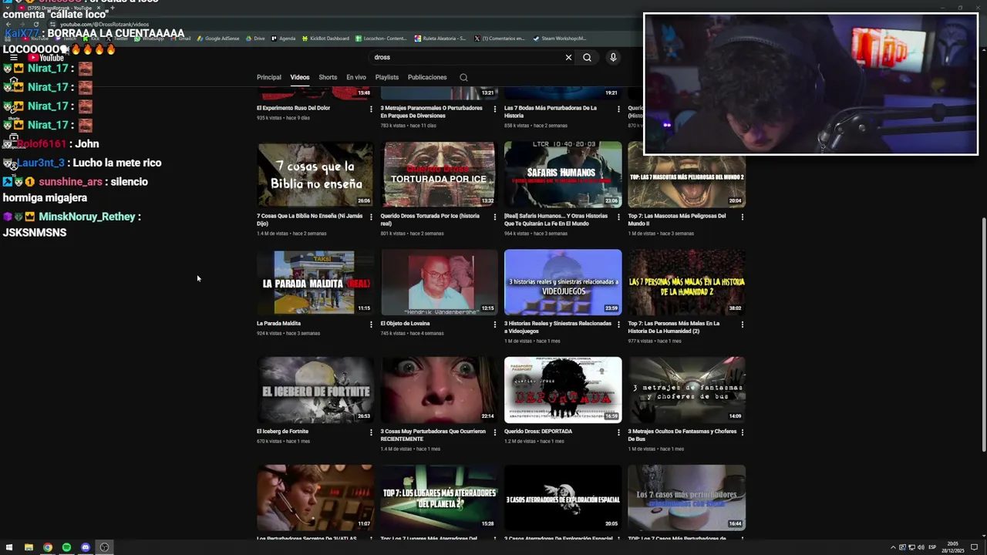The width and height of the screenshot is (987, 555).
Task: Select the Videos tab
Action: (x=300, y=77)
